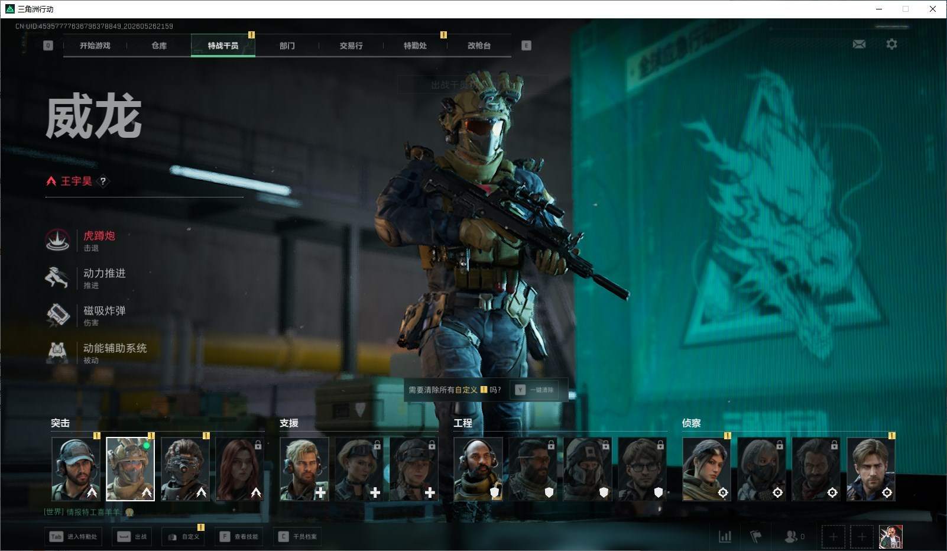Open the 干员档案 button
This screenshot has width=947, height=551.
tap(298, 537)
